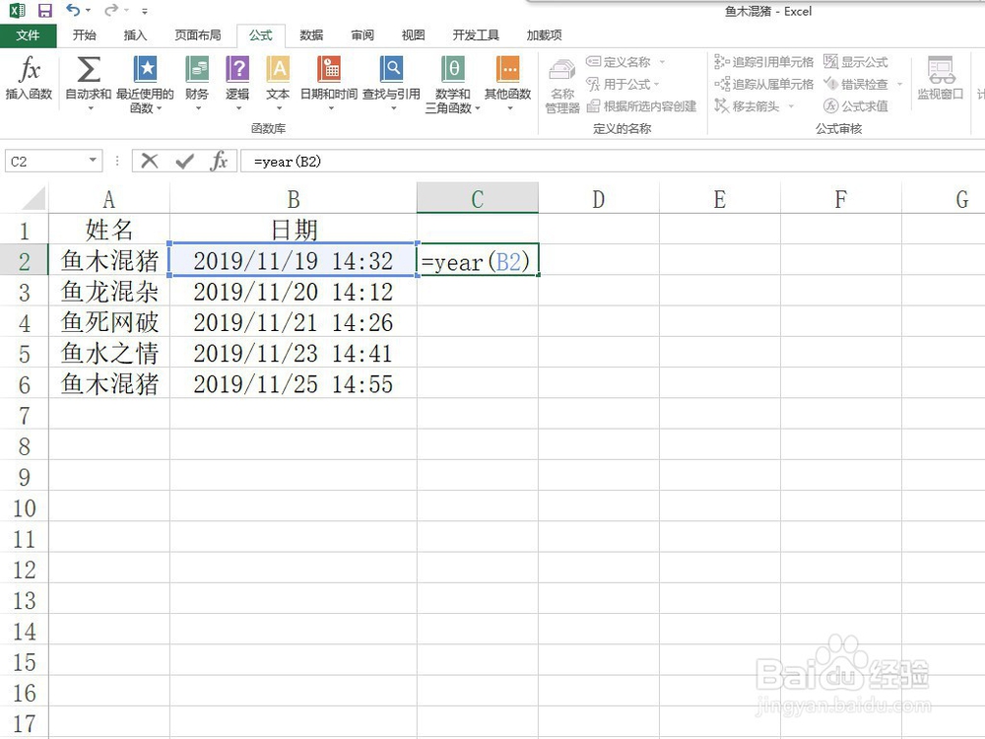Click cell containing 2019/11/20 14:12
Viewport: 985px width, 739px height.
tap(294, 292)
